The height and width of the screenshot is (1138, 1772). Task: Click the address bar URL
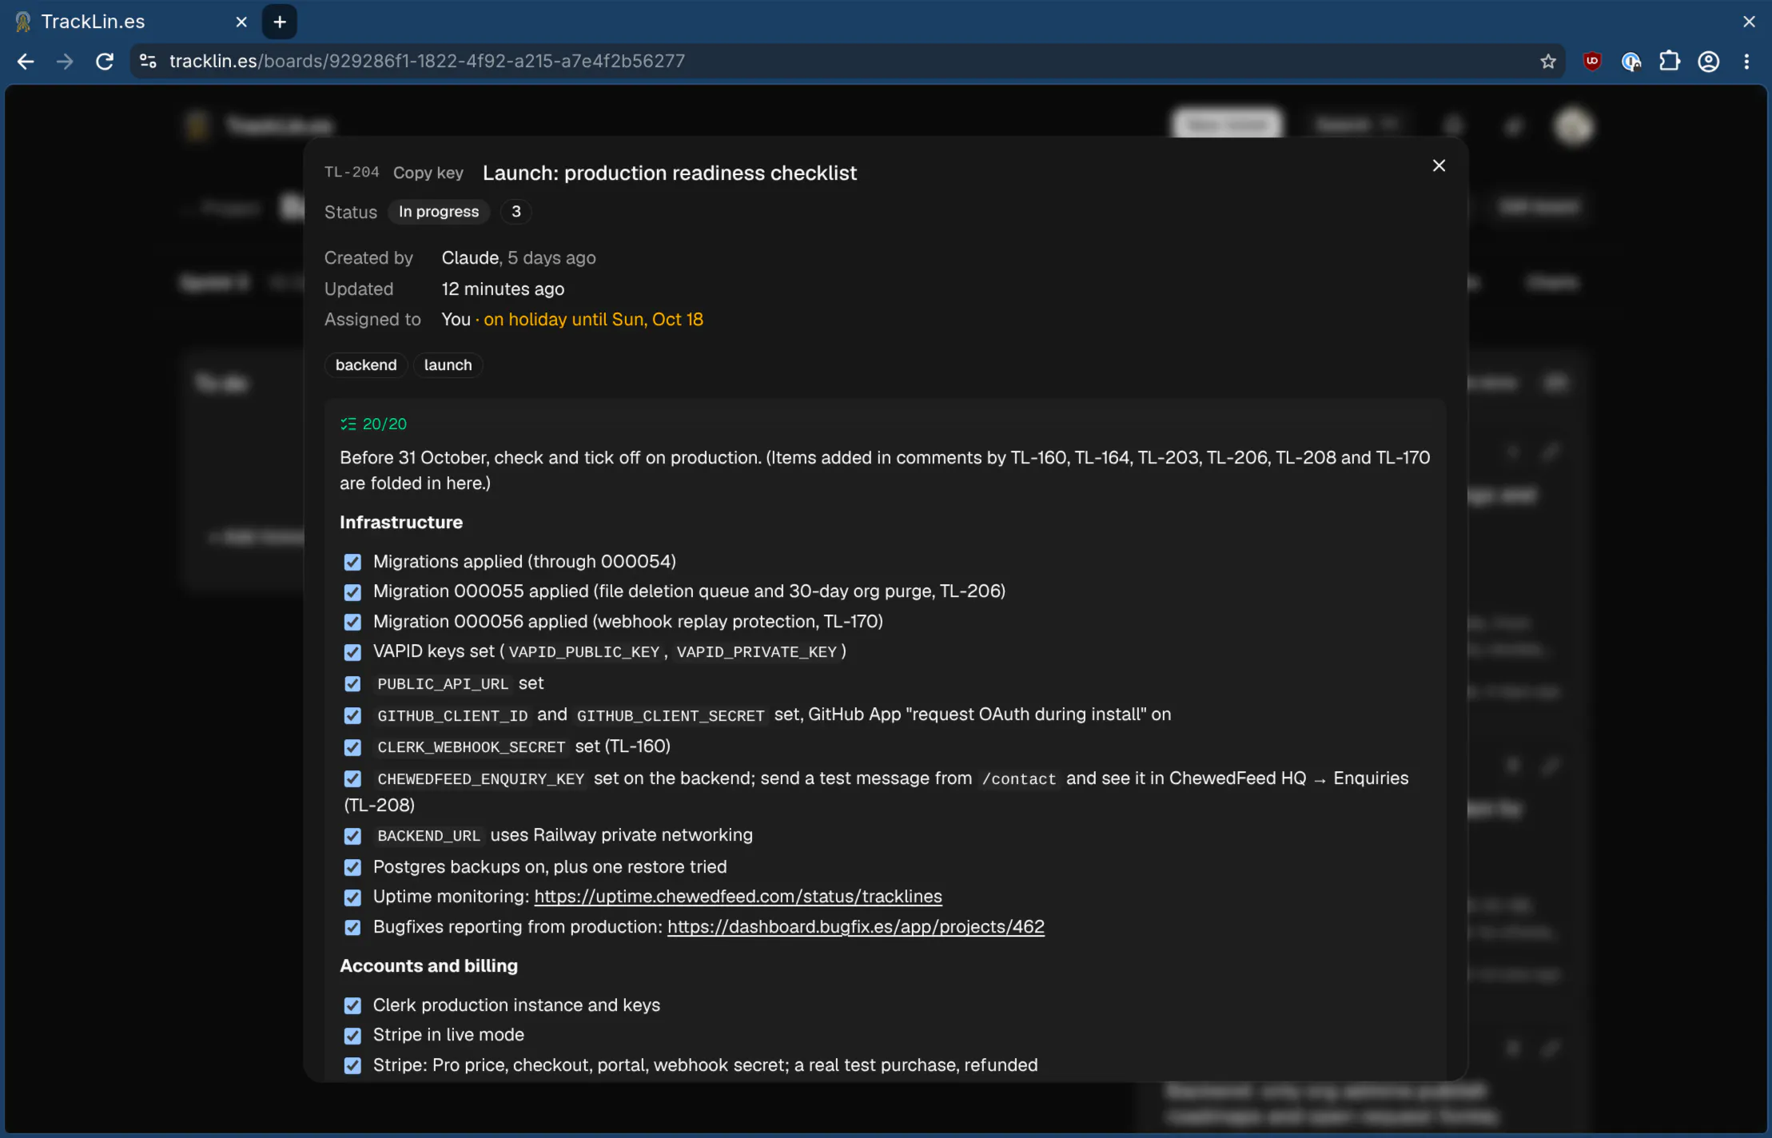427,62
